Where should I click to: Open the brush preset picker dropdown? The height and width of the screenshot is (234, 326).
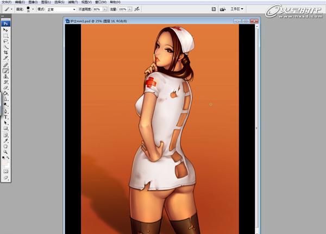33,9
